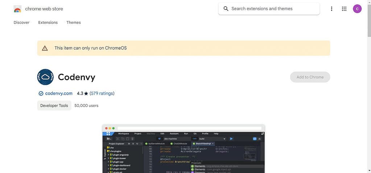Switch to the Extensions tab
The width and height of the screenshot is (371, 173).
[48, 22]
